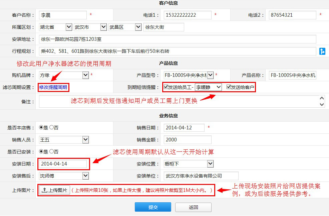Open the 湖北省 province dropdown
This screenshot has height=216, width=329.
tap(55, 27)
